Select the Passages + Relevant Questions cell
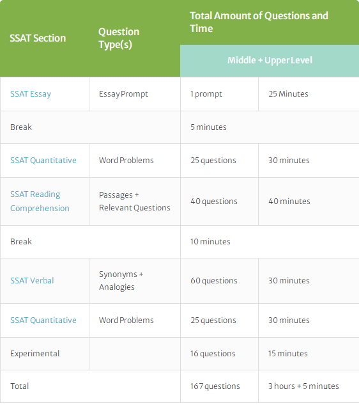359x419 pixels. click(x=135, y=202)
